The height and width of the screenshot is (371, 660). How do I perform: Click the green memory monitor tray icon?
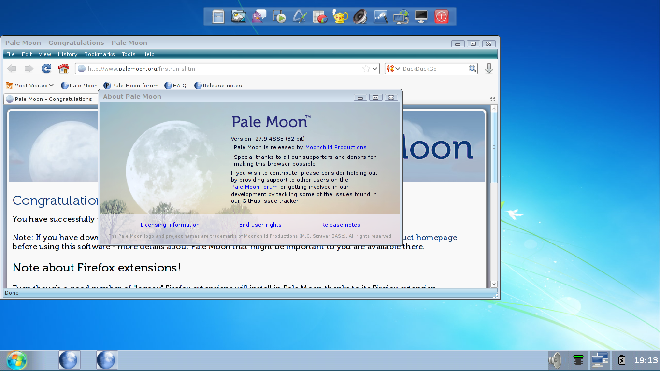tap(578, 360)
